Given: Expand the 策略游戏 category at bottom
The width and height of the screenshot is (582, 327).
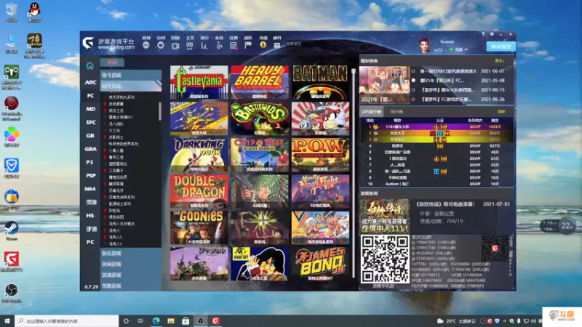Looking at the screenshot, I should 131,286.
